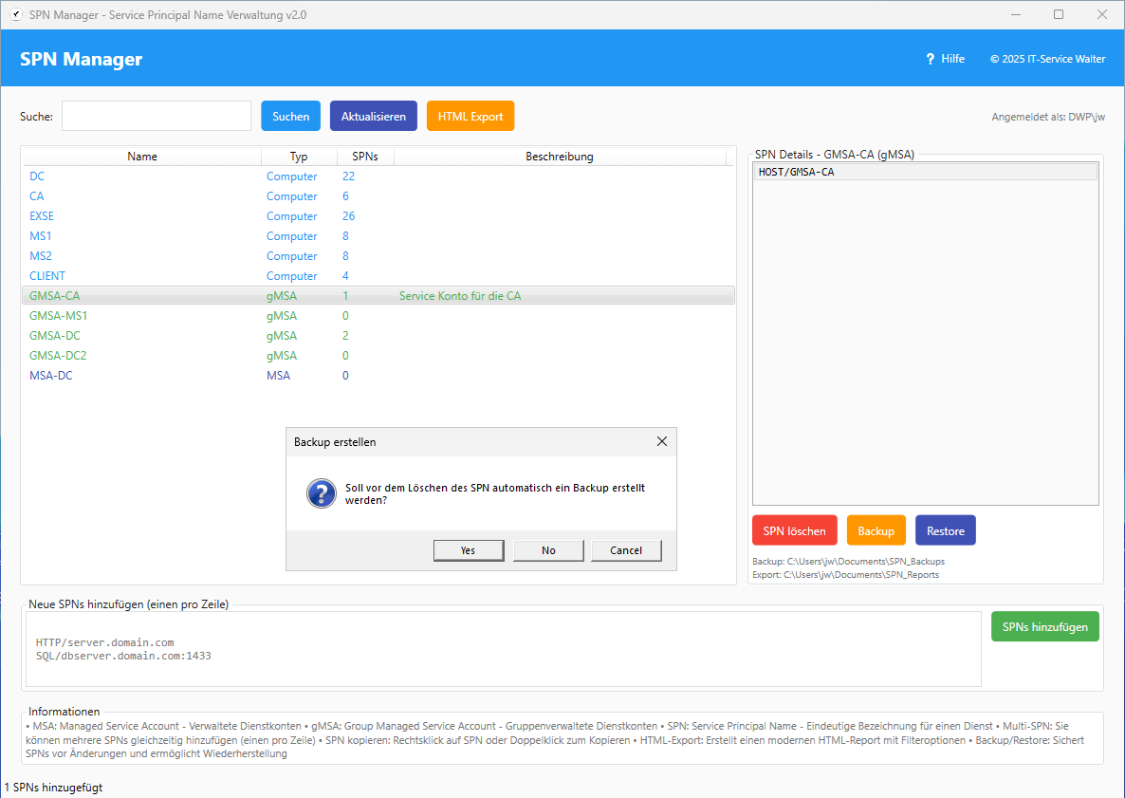Click the orange HTML Export button

(470, 116)
